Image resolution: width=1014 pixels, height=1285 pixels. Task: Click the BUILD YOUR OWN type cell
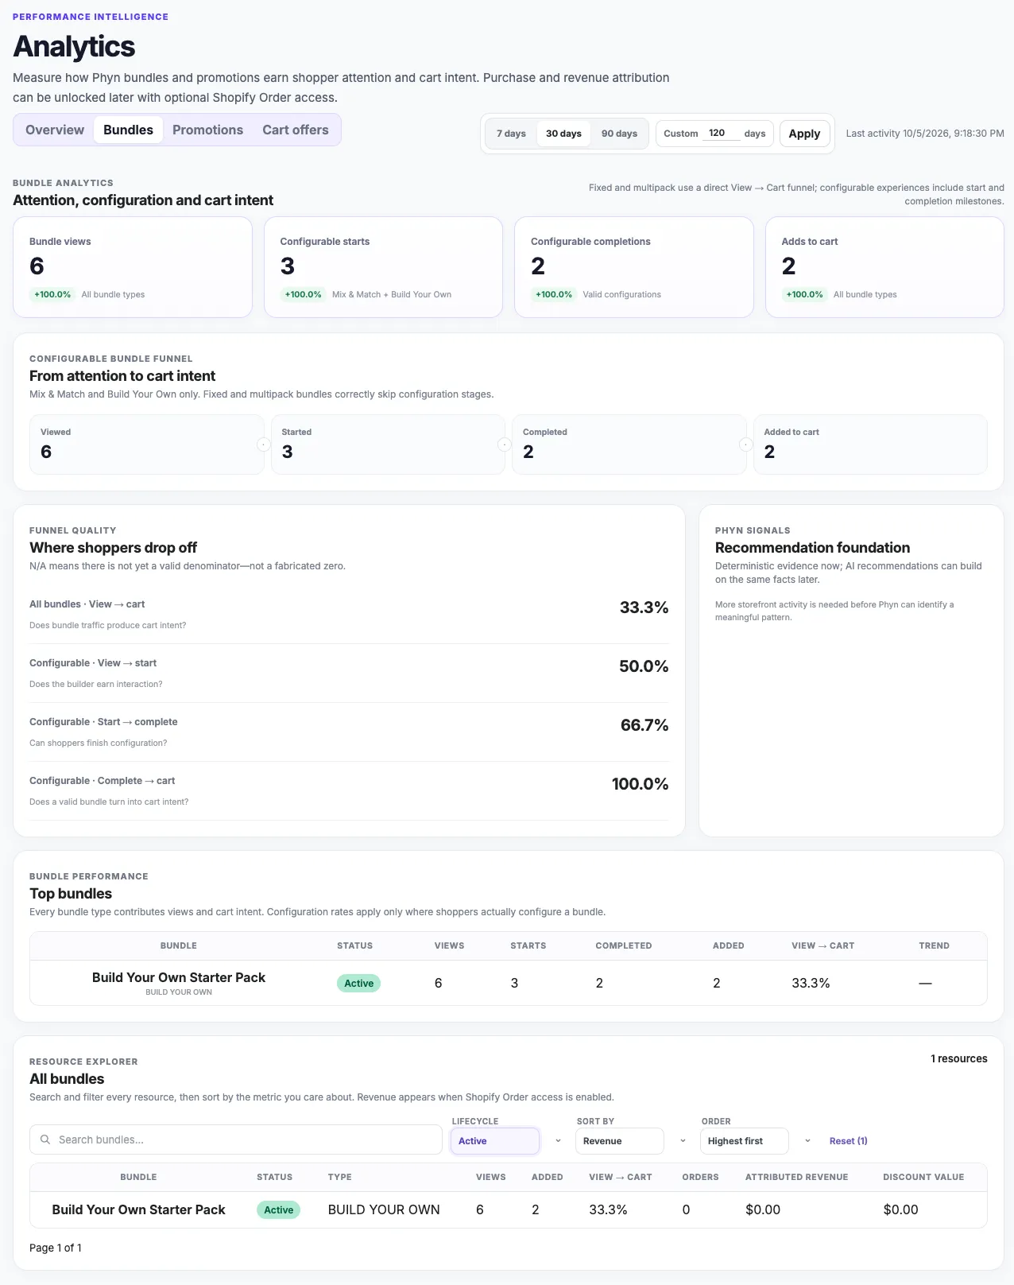(x=384, y=1209)
